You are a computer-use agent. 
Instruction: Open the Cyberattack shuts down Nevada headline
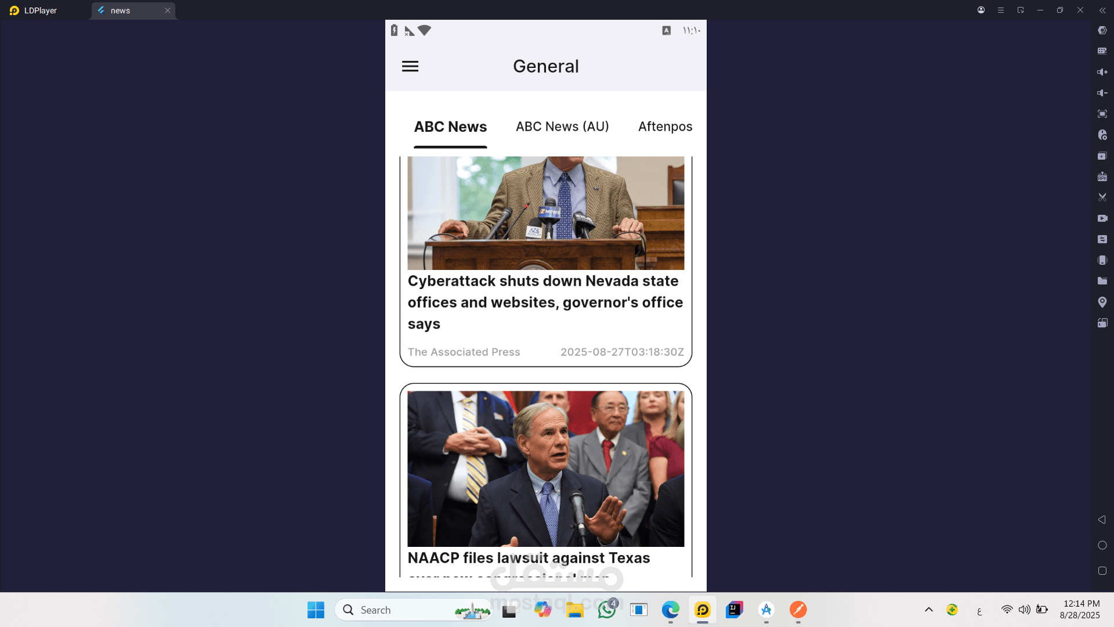[545, 302]
